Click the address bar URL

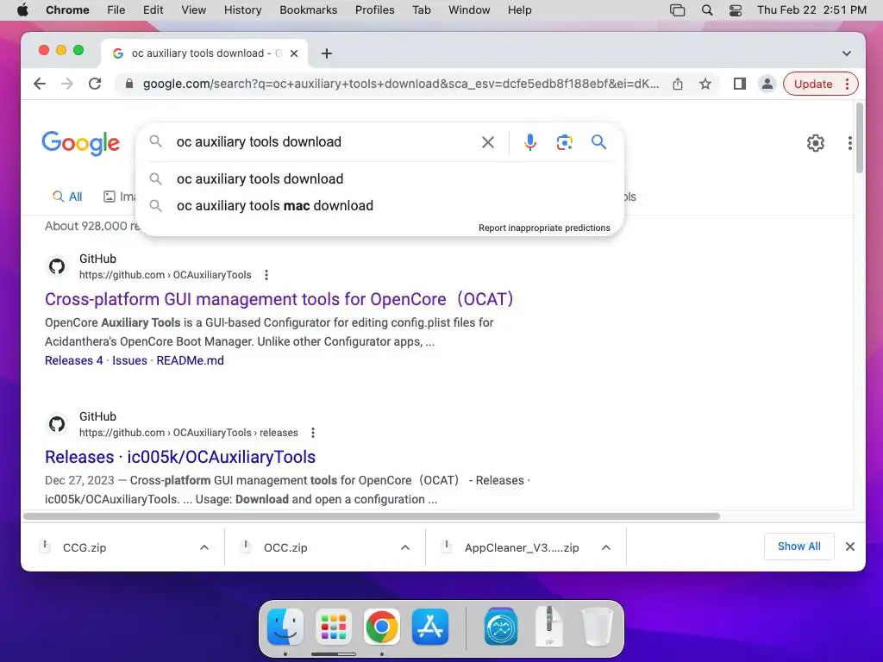tap(400, 84)
